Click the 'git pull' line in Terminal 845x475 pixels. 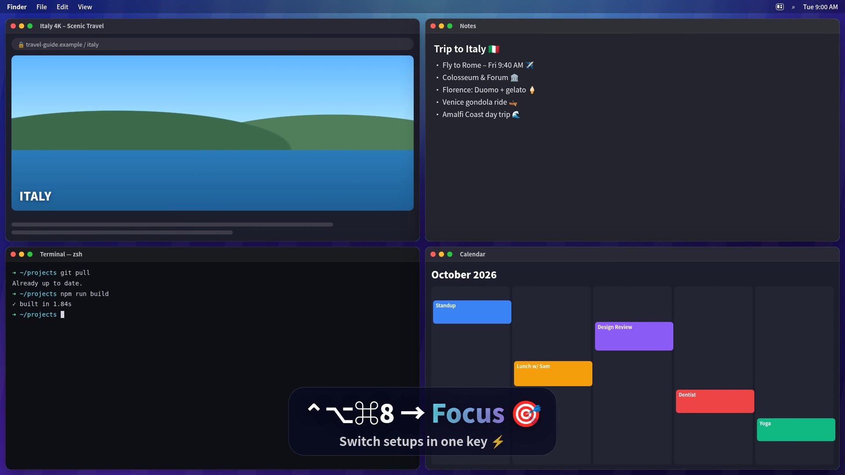coord(51,273)
